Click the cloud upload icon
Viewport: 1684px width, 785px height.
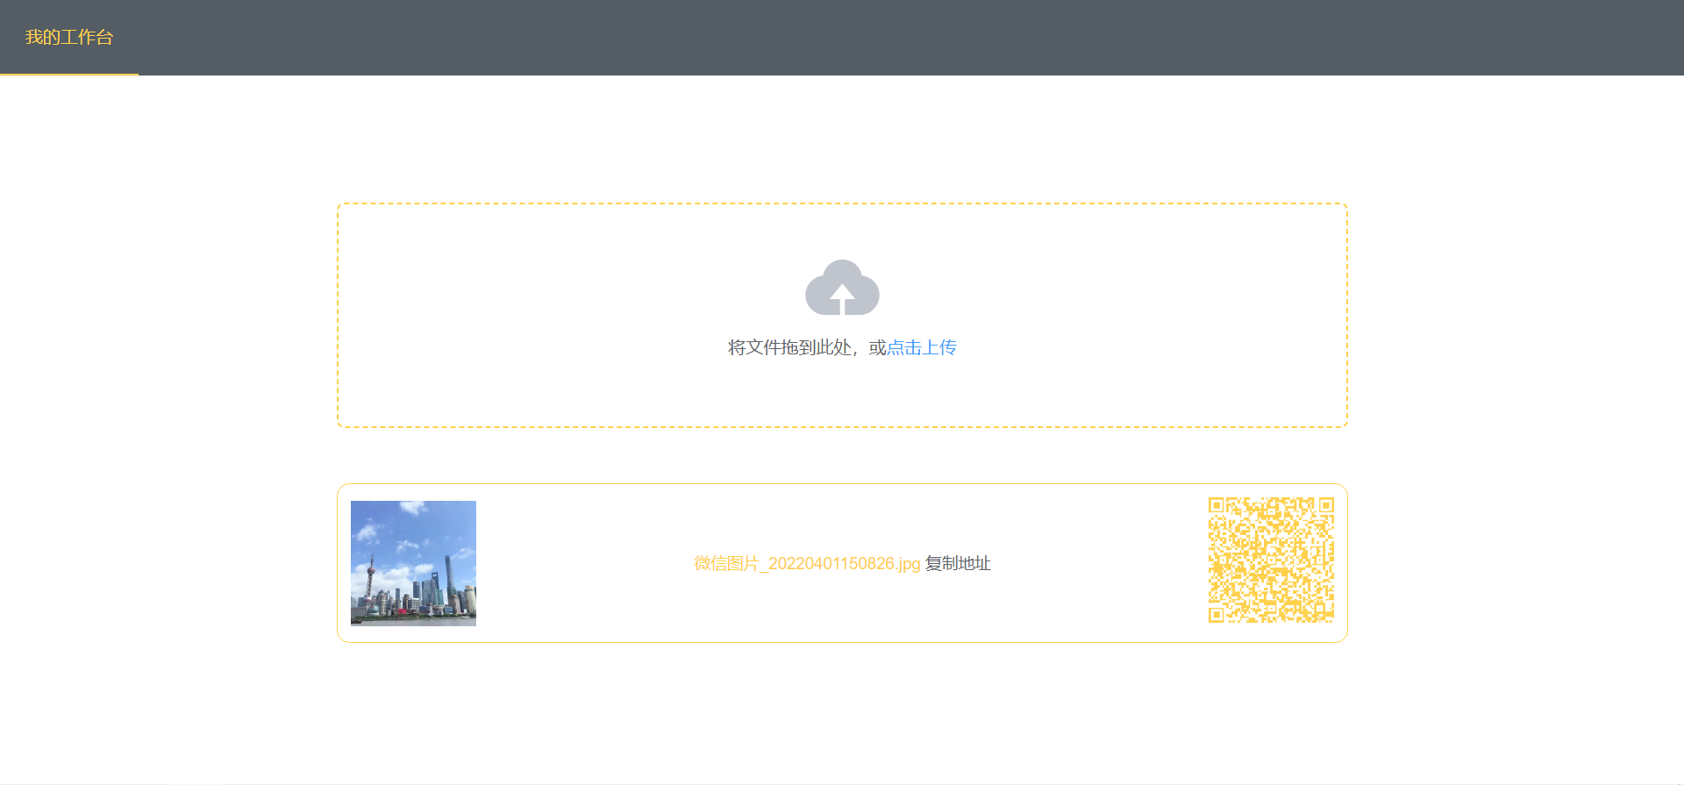tap(842, 287)
